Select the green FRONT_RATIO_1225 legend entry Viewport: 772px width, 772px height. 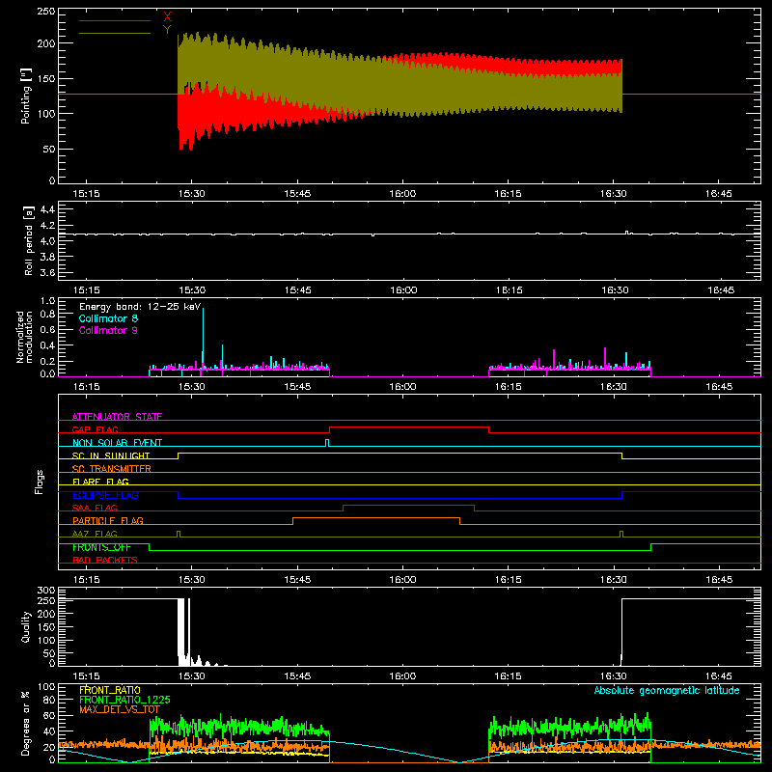tap(124, 700)
